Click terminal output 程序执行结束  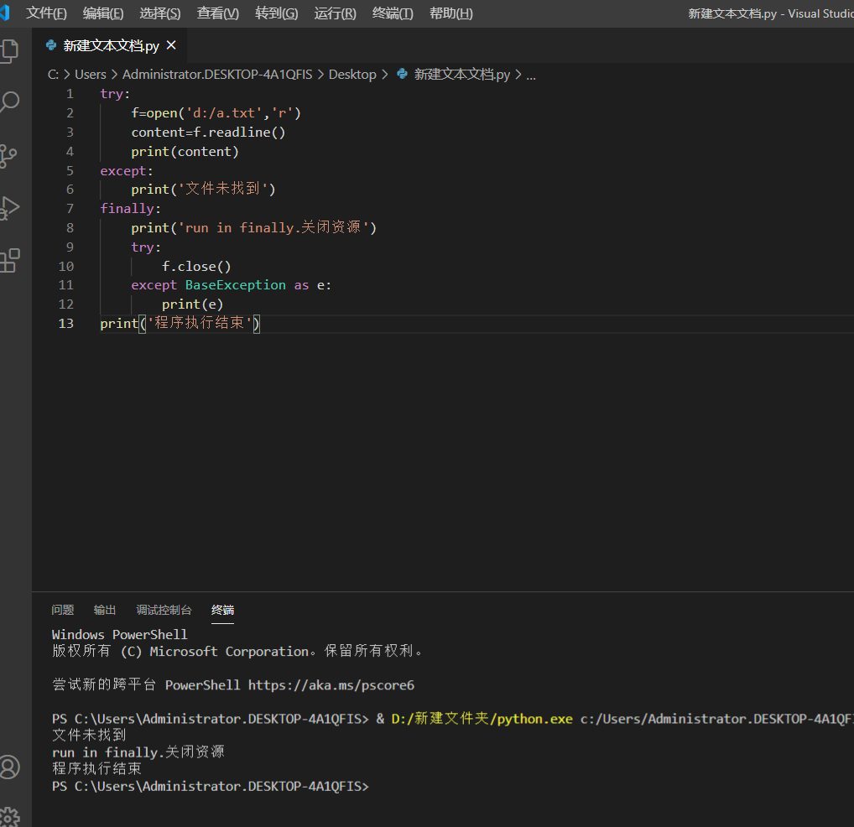[97, 769]
